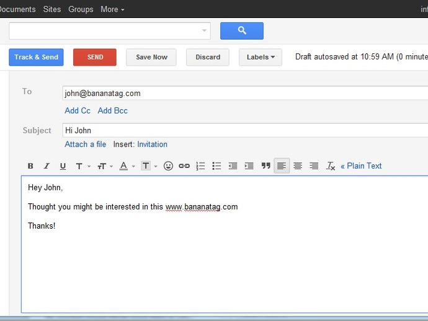Open the highlight color dropdown arrow

pyautogui.click(x=156, y=166)
